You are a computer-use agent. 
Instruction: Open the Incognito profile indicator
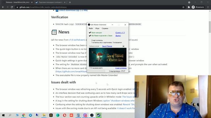click(198, 7)
